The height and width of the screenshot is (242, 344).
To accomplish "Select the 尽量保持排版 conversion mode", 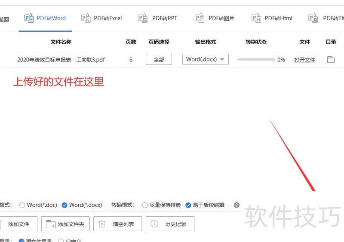I will (x=144, y=205).
